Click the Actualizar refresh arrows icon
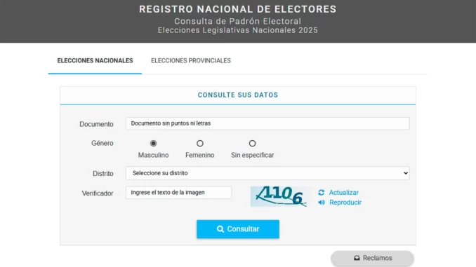The width and height of the screenshot is (476, 267). pyautogui.click(x=321, y=193)
